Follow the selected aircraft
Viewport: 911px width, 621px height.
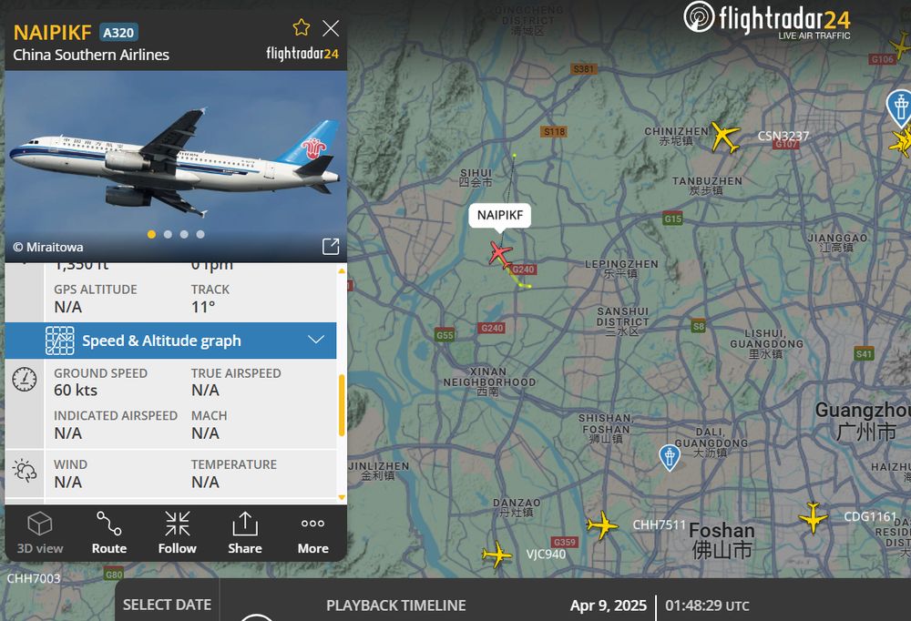178,533
